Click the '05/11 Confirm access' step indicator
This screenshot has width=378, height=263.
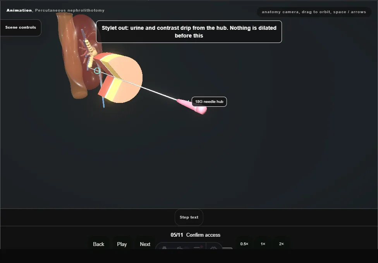click(195, 235)
